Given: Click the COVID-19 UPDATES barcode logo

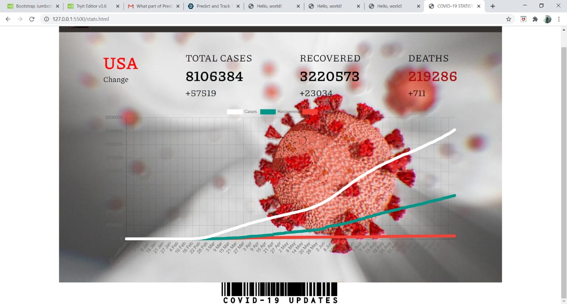Looking at the screenshot, I should tap(280, 293).
